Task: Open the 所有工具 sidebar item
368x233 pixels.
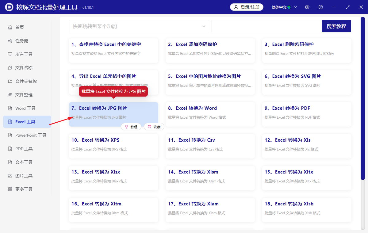Action: point(27,54)
